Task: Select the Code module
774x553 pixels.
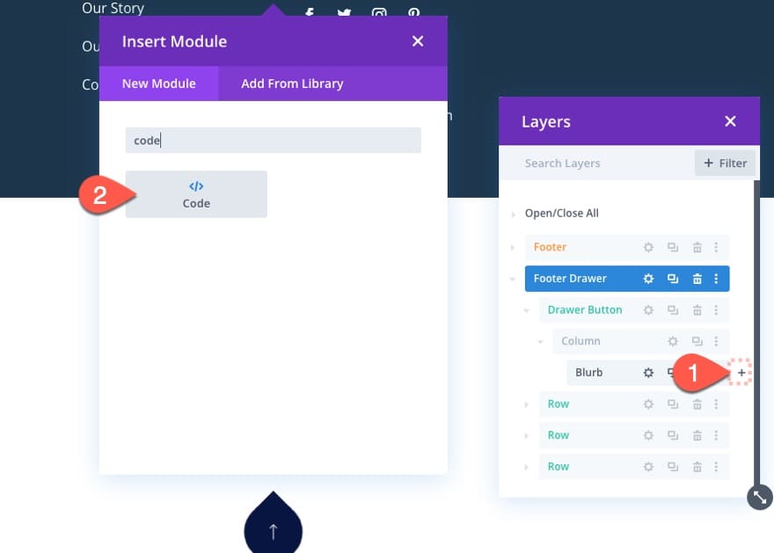Action: point(196,194)
